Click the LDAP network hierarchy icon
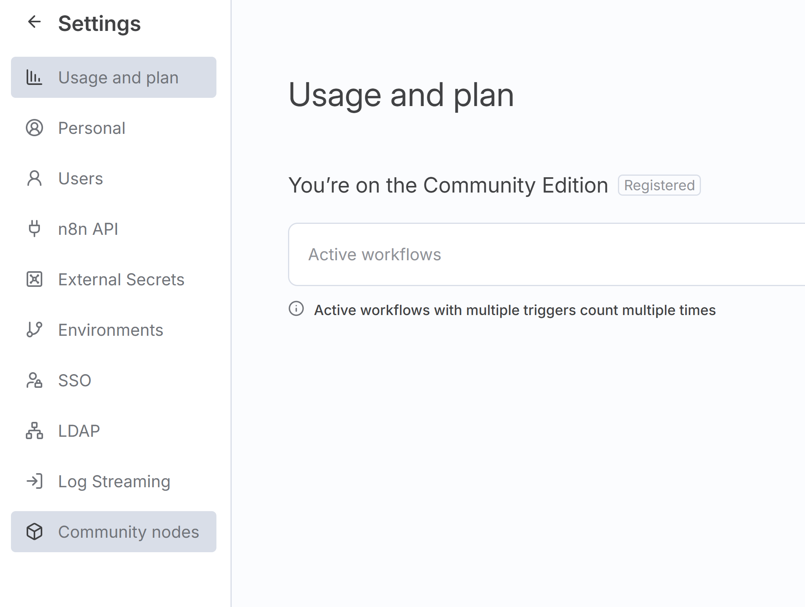Viewport: 805px width, 607px height. [34, 430]
